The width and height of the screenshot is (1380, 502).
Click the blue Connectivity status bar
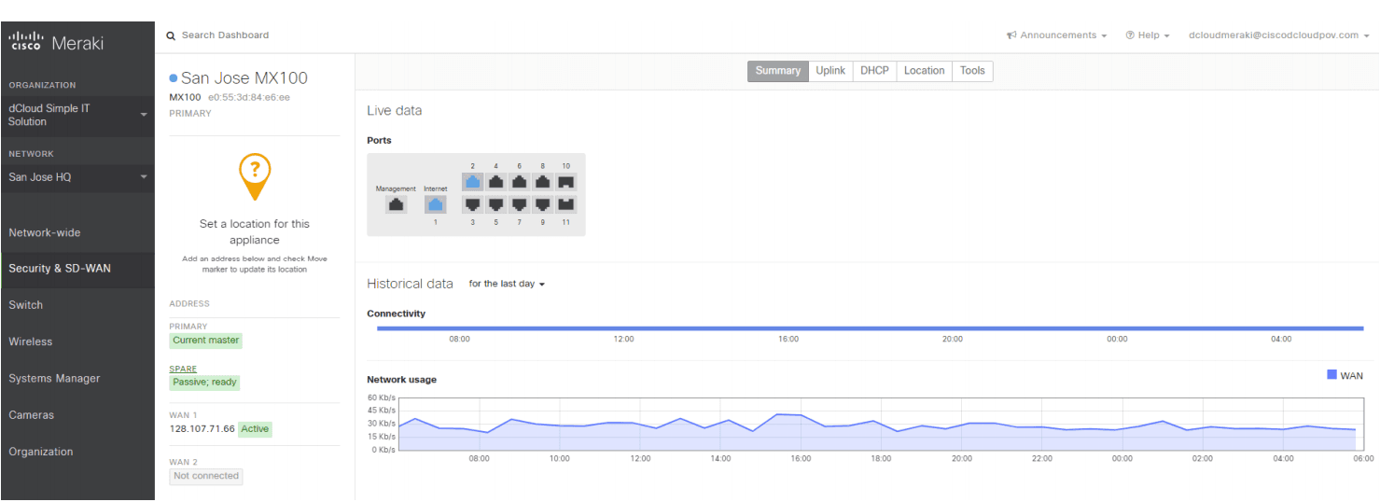(x=870, y=328)
